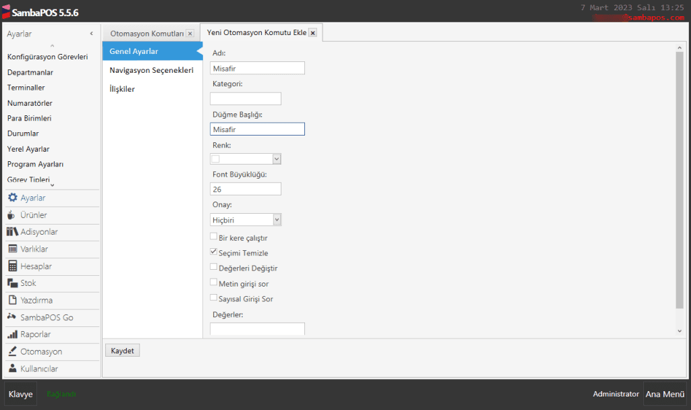Collapse the Ayarlar sidebar panel arrow

pyautogui.click(x=91, y=34)
